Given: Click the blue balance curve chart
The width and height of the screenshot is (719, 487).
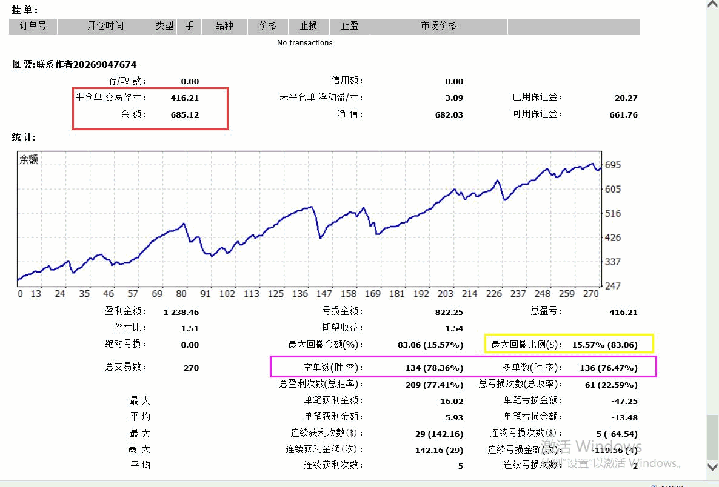Looking at the screenshot, I should 309,224.
